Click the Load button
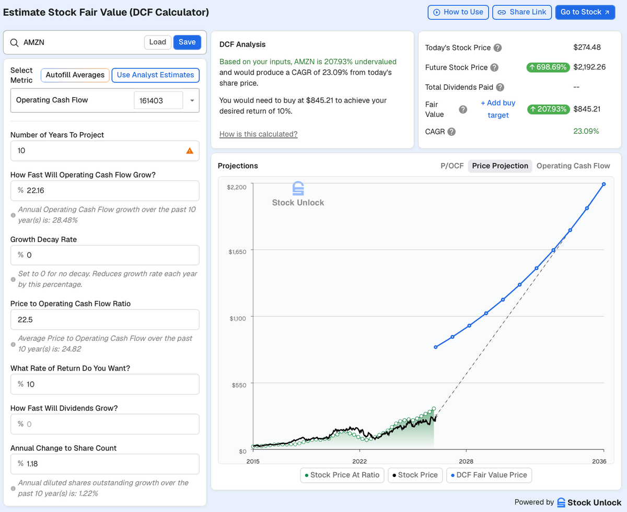The height and width of the screenshot is (512, 627). coord(158,42)
